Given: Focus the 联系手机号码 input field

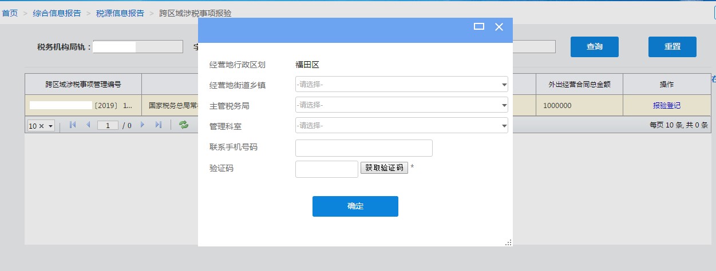Looking at the screenshot, I should pos(363,148).
